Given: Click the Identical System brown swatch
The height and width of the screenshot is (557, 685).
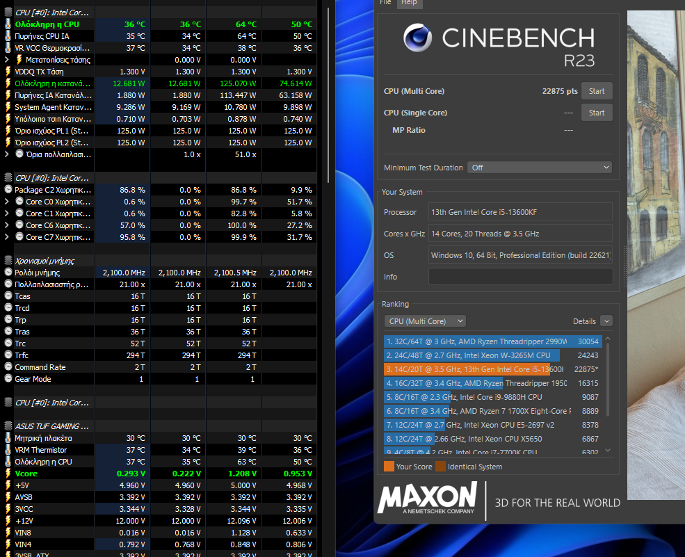Looking at the screenshot, I should 440,467.
